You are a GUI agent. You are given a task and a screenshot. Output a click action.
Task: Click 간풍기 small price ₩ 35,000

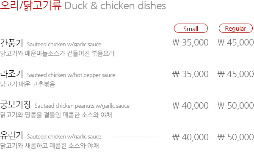190,43
